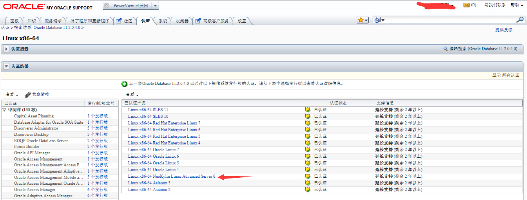This screenshot has height=200, width=527.
Task: Click certified icon for Asianux 3 row
Action: 308,183
